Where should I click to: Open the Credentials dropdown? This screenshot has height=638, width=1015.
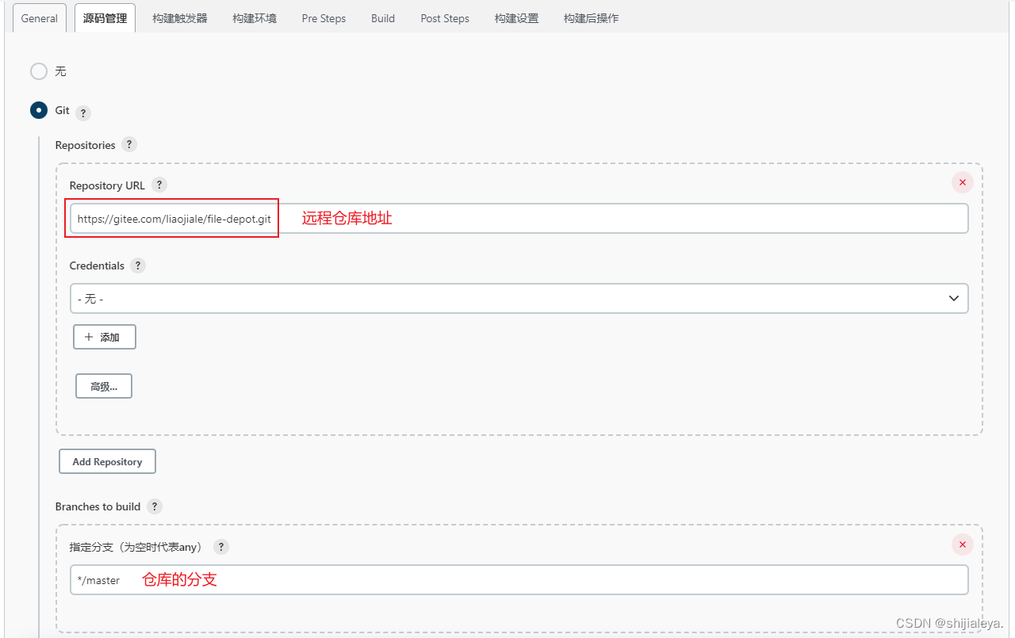pos(519,299)
